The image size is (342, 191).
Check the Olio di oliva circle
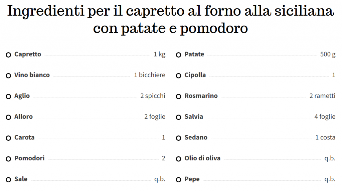coord(178,159)
